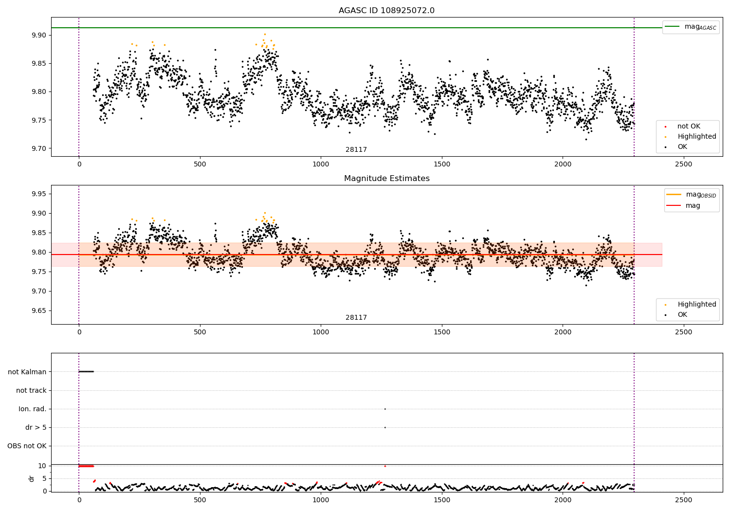Click the 'OBS not OK' axis label

[27, 446]
